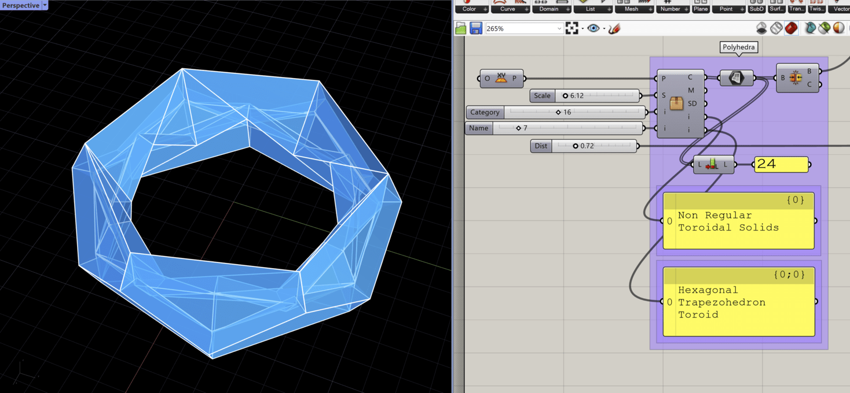Click the Name slider handle at 7
Image resolution: width=850 pixels, height=393 pixels.
(518, 128)
